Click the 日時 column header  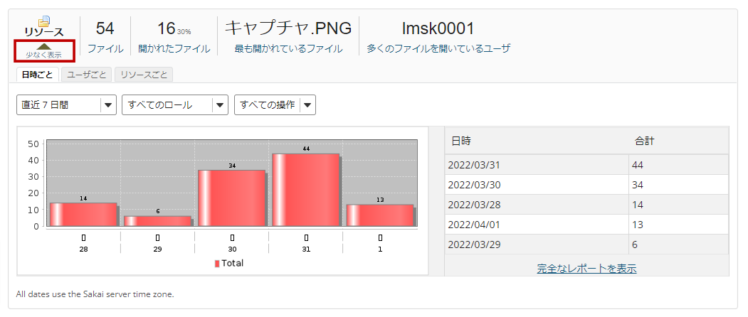[x=461, y=141]
